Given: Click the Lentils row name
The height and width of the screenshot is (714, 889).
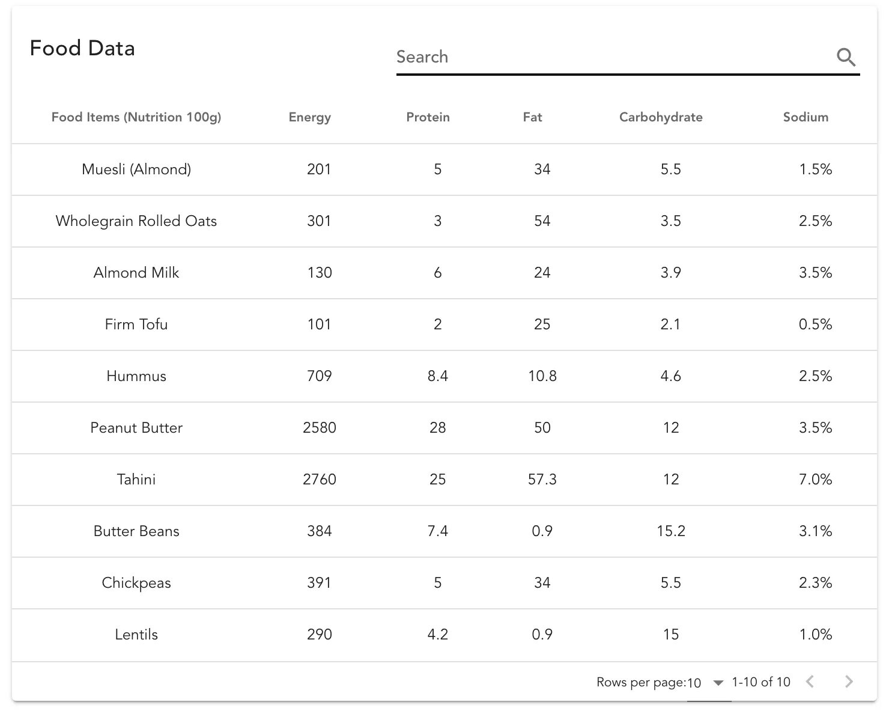Looking at the screenshot, I should point(136,635).
